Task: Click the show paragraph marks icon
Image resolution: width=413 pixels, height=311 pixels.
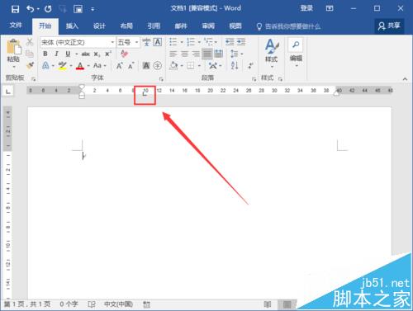Action: (250, 65)
